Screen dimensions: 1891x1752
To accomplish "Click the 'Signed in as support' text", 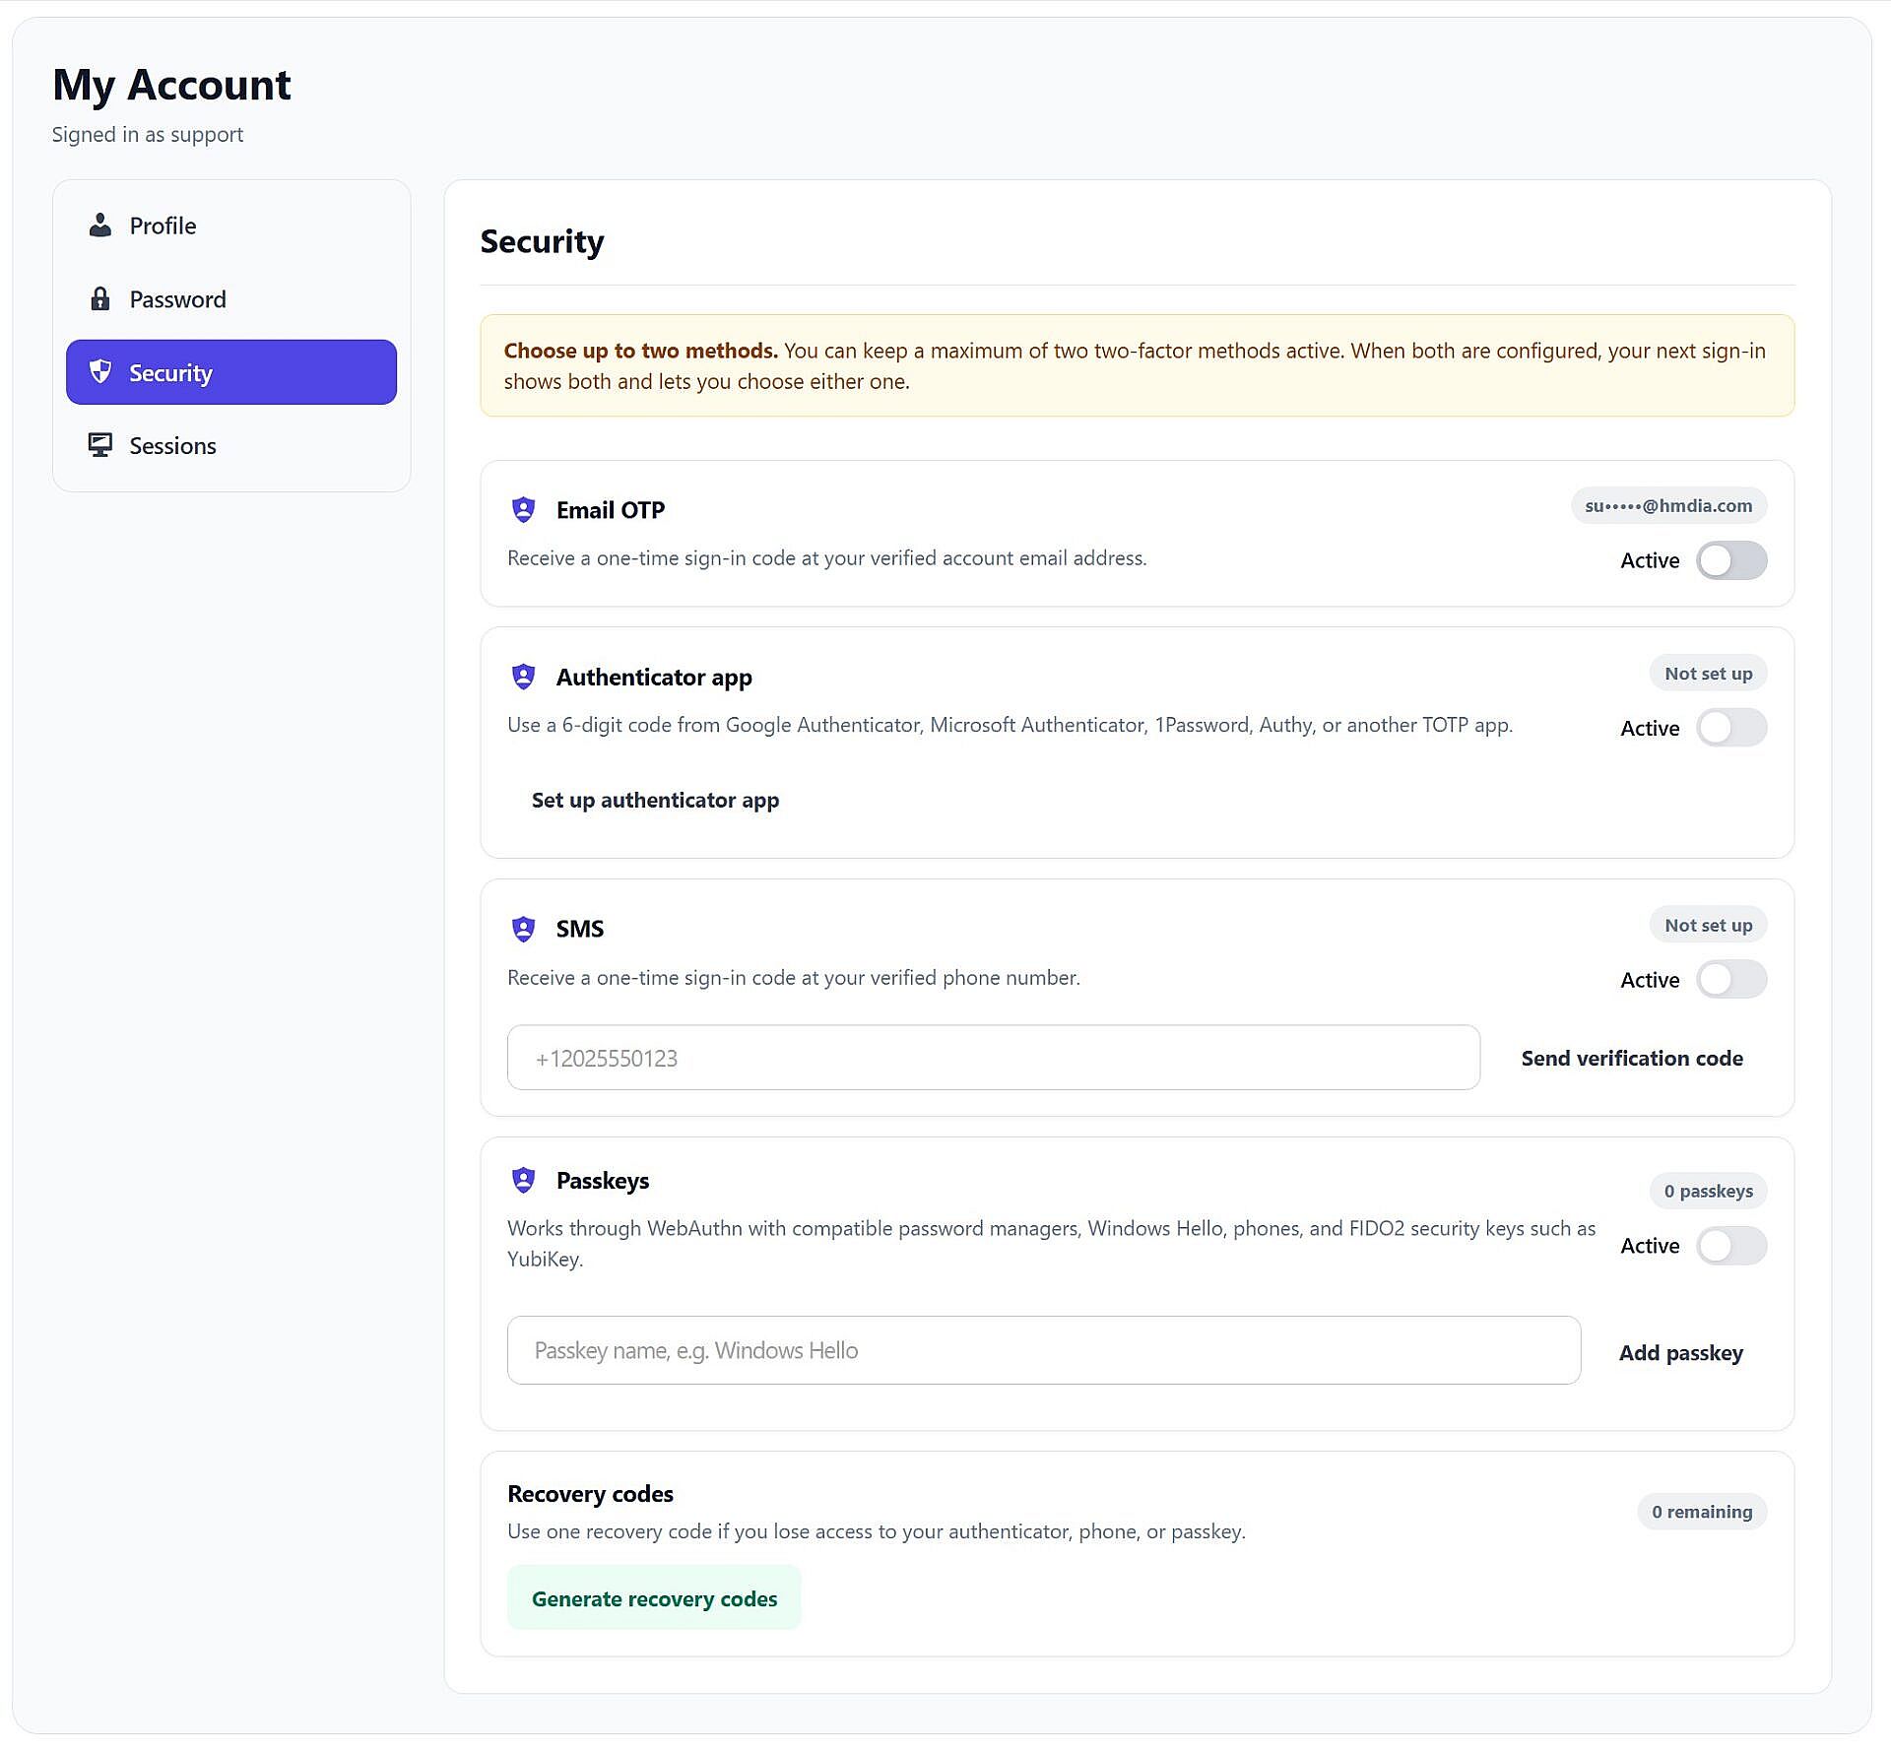I will (148, 135).
